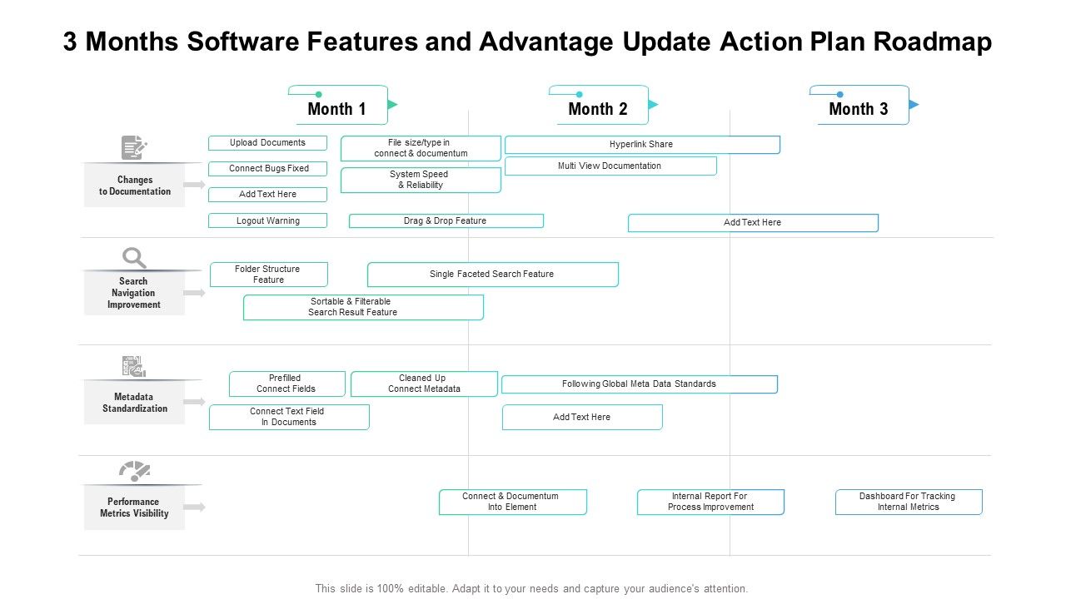Click the Prefilled Connect Fields box
The height and width of the screenshot is (599, 1066).
pos(286,384)
